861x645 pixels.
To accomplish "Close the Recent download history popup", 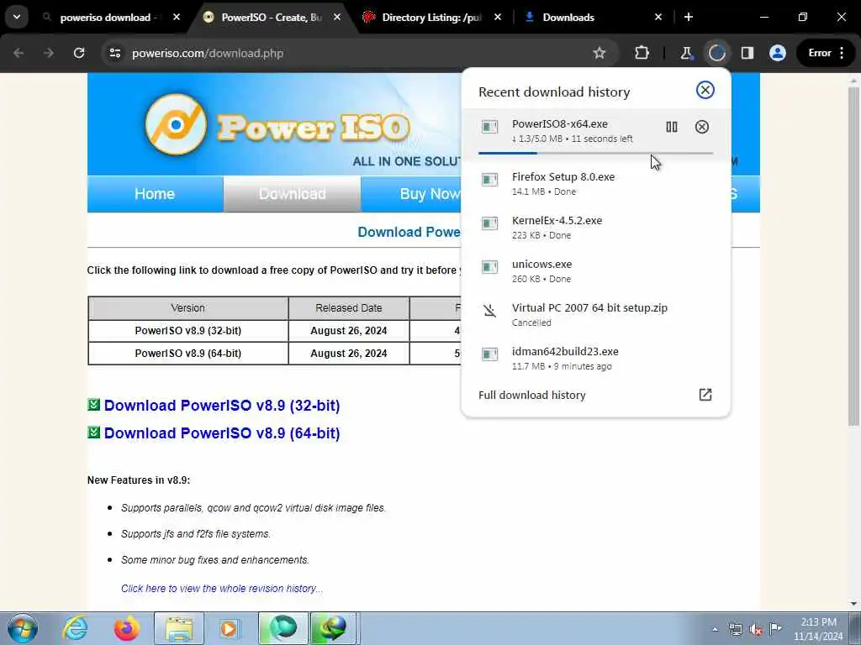I will pos(705,90).
